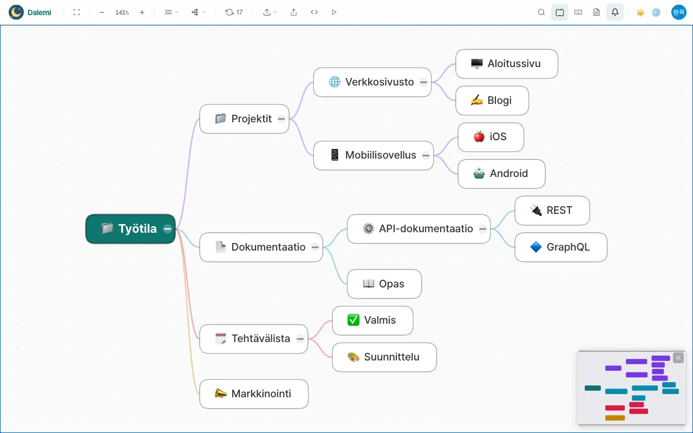Open the layout structure dropdown
Viewport: 693px width, 433px height.
pos(198,12)
